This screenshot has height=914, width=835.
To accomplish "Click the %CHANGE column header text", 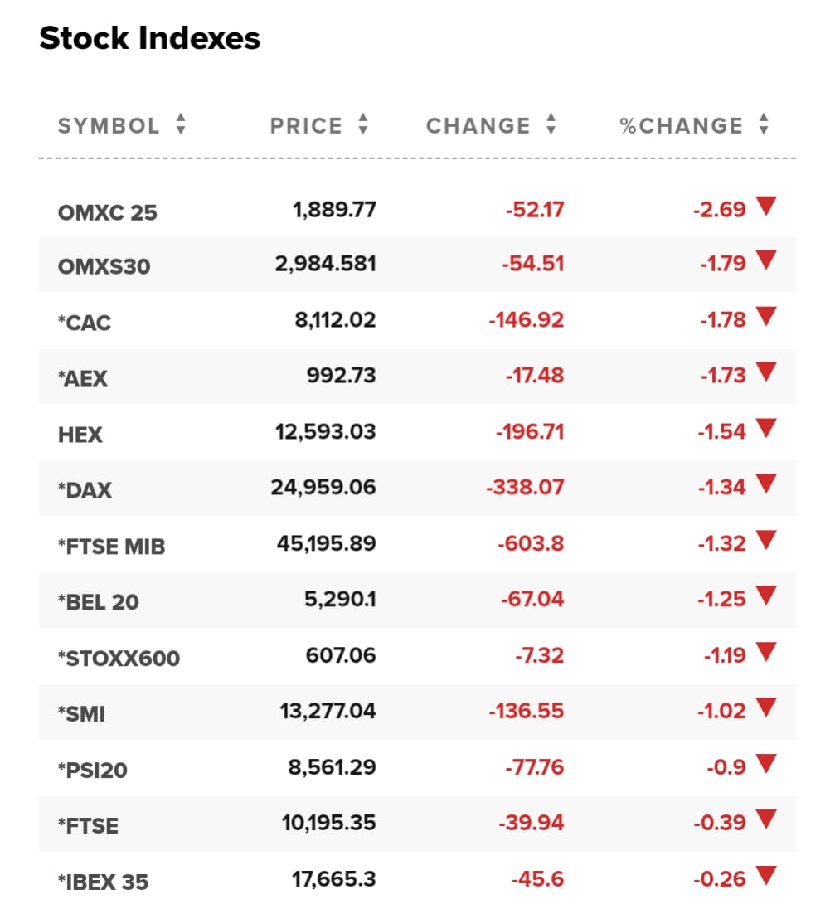I will 681,125.
